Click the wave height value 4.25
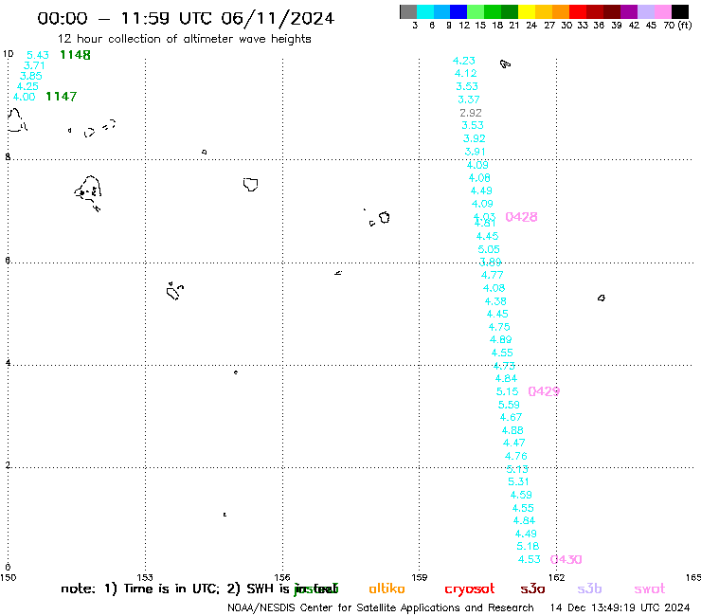This screenshot has height=616, width=701. click(27, 86)
